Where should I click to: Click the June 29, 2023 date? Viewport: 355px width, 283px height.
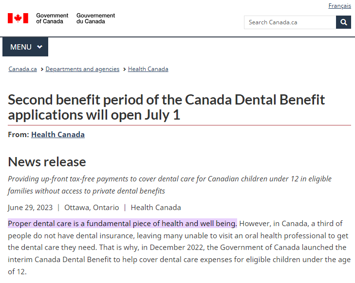[30, 207]
